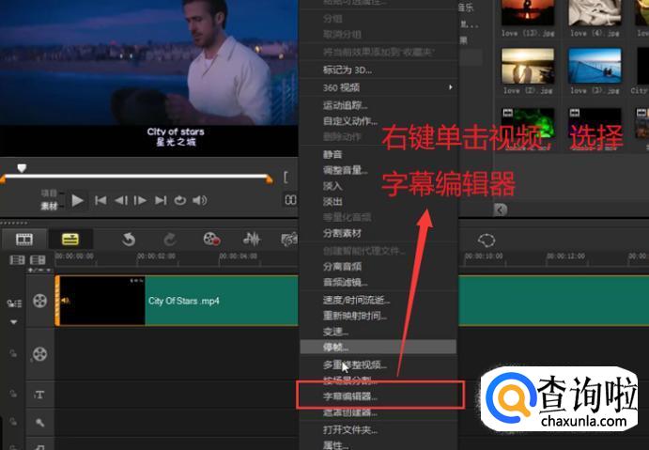This screenshot has height=450, width=649.
Task: Apply 淡出 fade-out from the menu
Action: coord(332,202)
